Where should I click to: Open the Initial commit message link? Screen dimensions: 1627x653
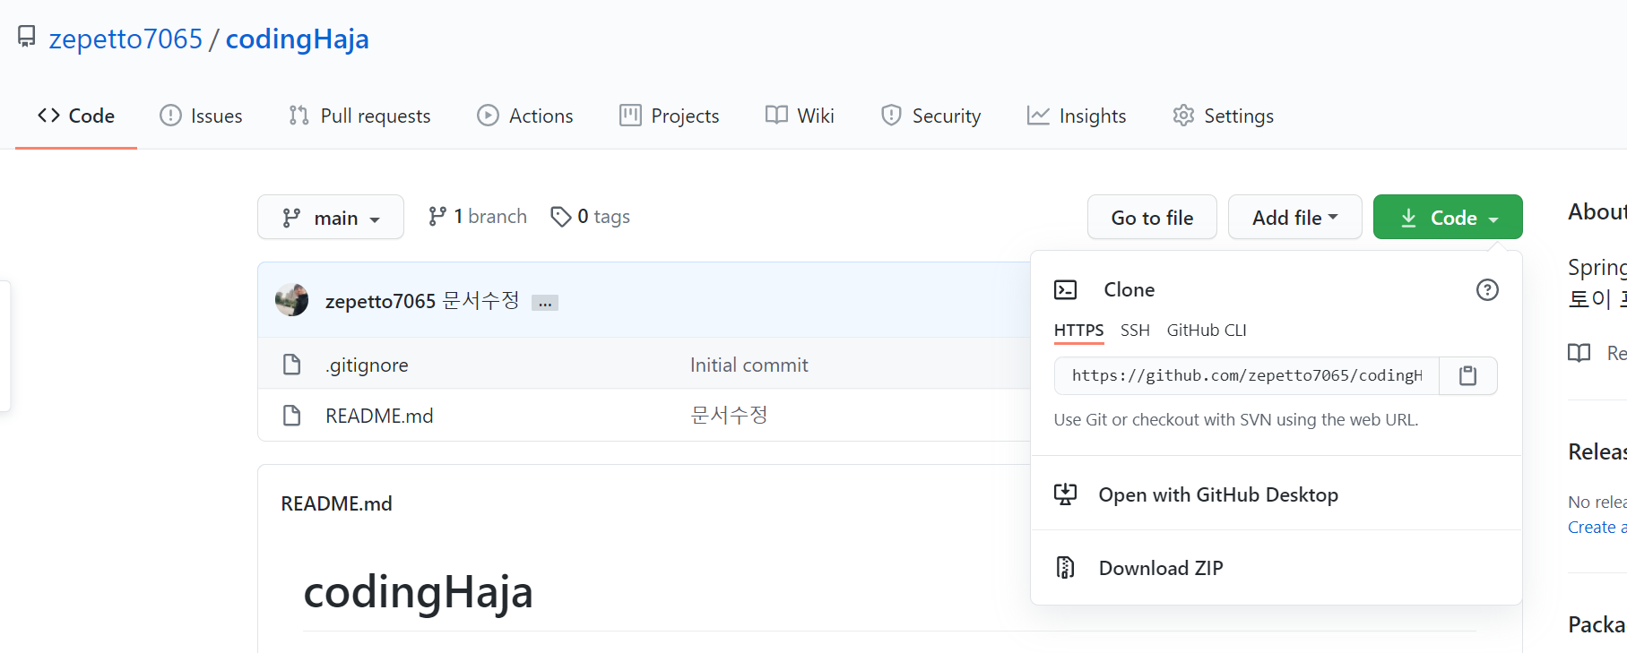(x=749, y=365)
